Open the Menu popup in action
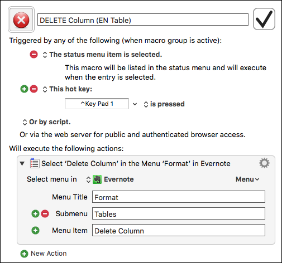Viewport: 282px width, 263px height. tap(247, 179)
